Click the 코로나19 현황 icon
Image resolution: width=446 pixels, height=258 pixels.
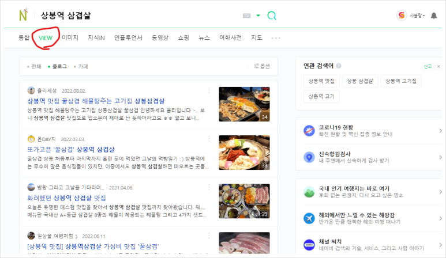tap(309, 131)
